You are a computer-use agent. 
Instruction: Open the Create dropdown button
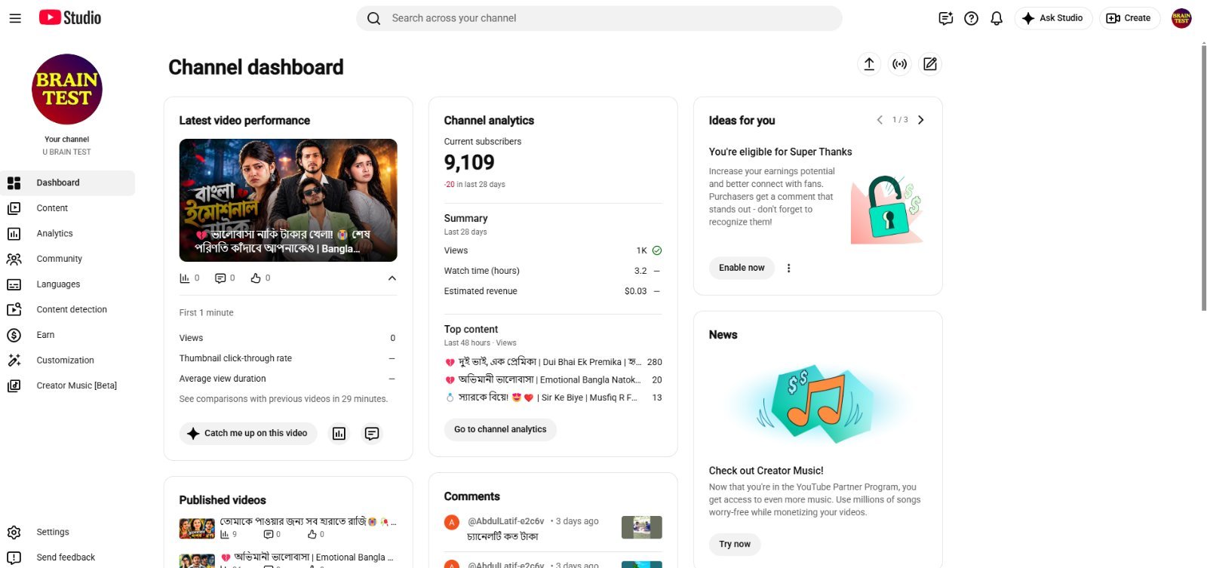click(1129, 18)
